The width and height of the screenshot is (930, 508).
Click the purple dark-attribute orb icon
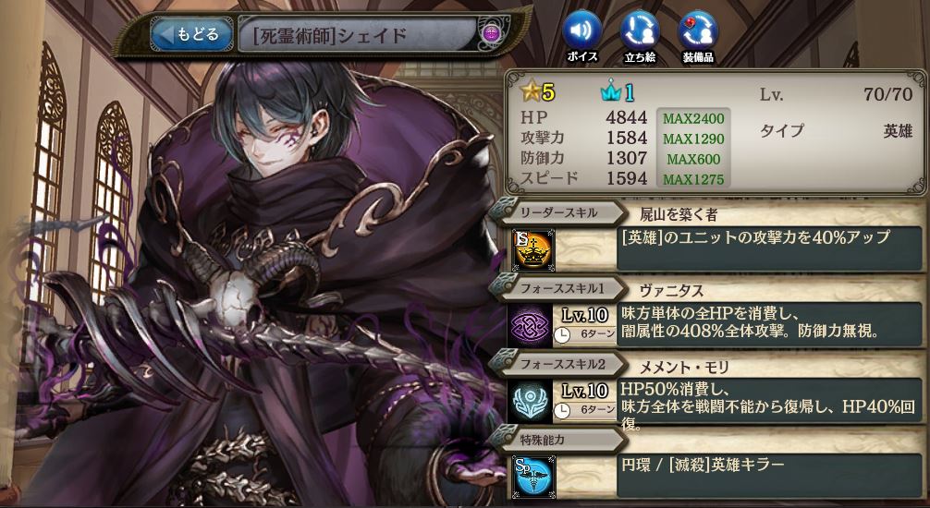click(x=493, y=33)
